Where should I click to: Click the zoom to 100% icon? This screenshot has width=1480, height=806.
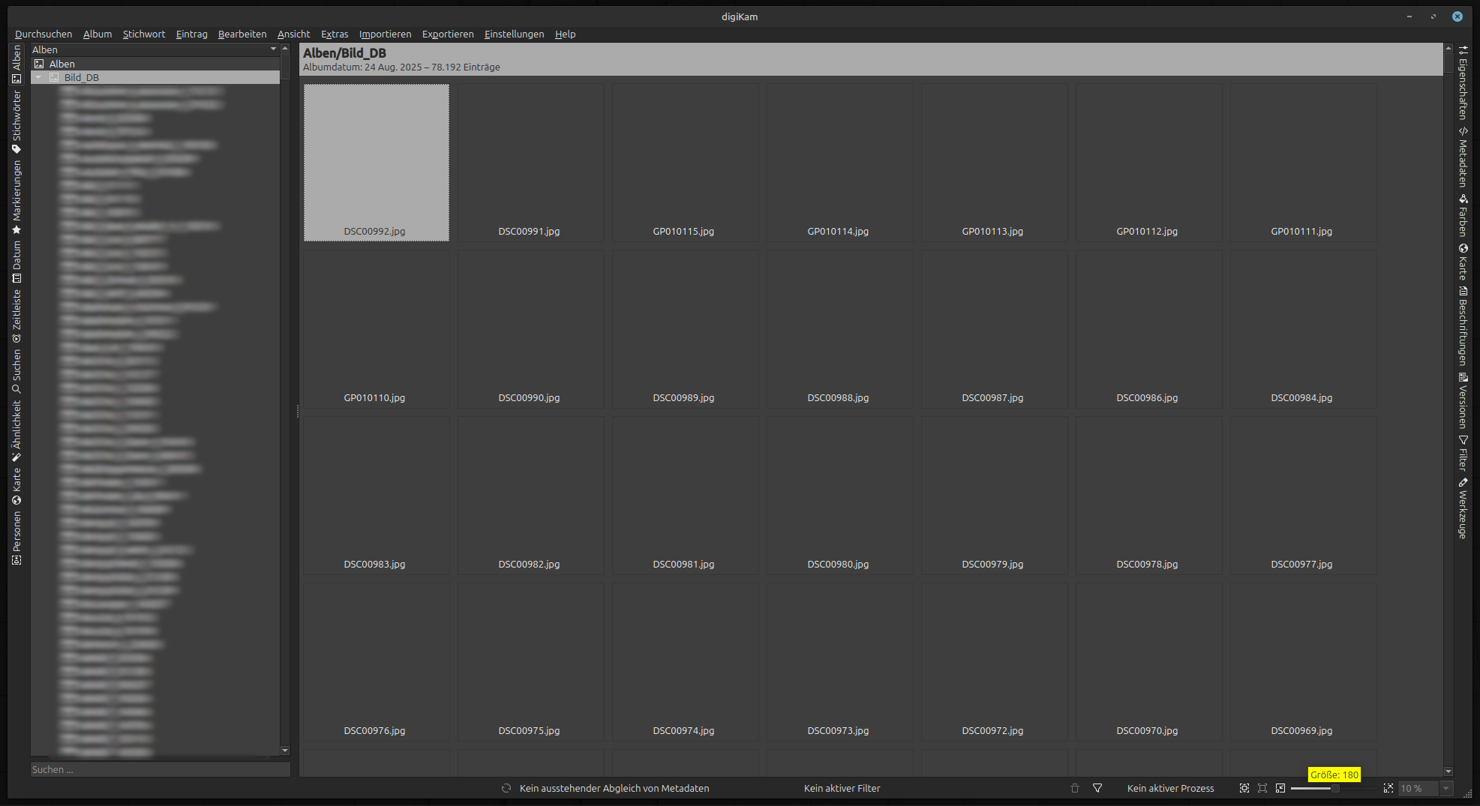1262,788
